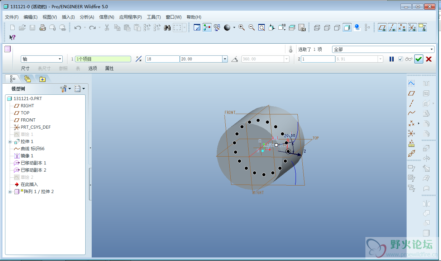Toggle the Spin Center icon
Viewport: 441px width, 261px height.
pos(207,28)
